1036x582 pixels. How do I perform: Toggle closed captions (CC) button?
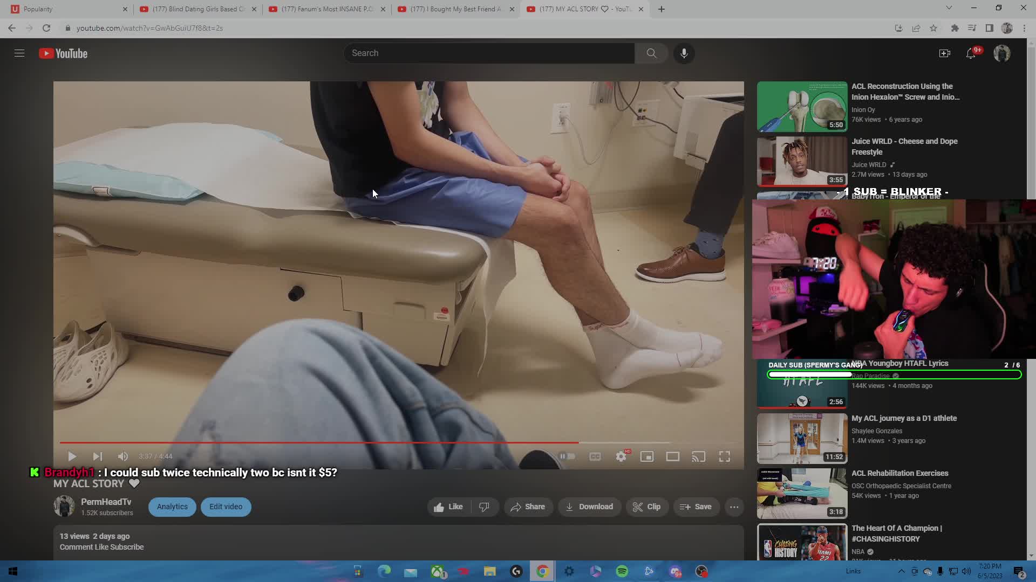point(595,456)
